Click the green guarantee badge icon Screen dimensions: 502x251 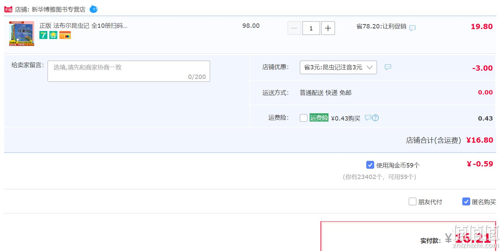(x=53, y=35)
